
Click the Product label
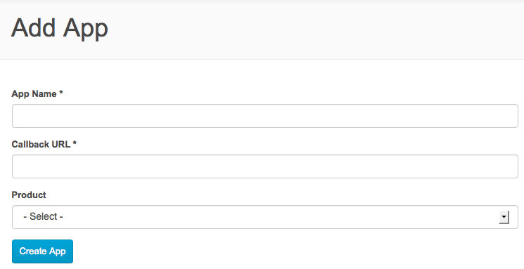[x=29, y=195]
